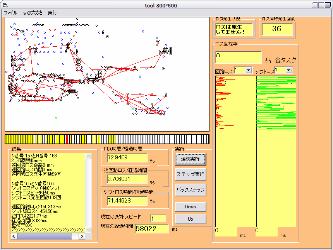
Task: Click the Up button
Action: [x=191, y=219]
